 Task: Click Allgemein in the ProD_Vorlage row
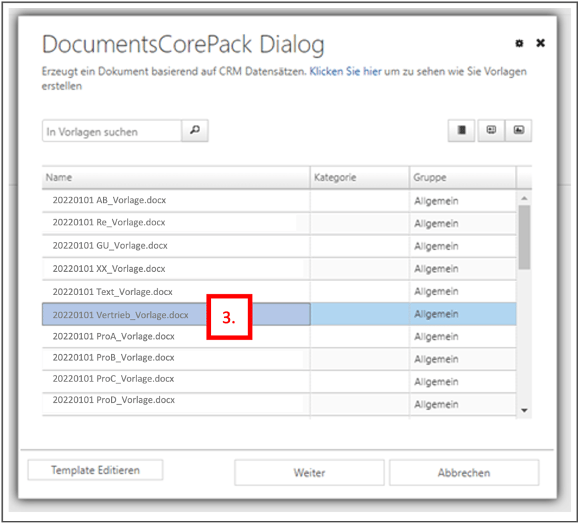click(x=436, y=405)
